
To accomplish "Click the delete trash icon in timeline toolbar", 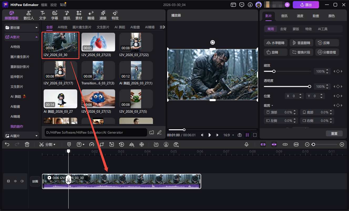I will coord(27,144).
